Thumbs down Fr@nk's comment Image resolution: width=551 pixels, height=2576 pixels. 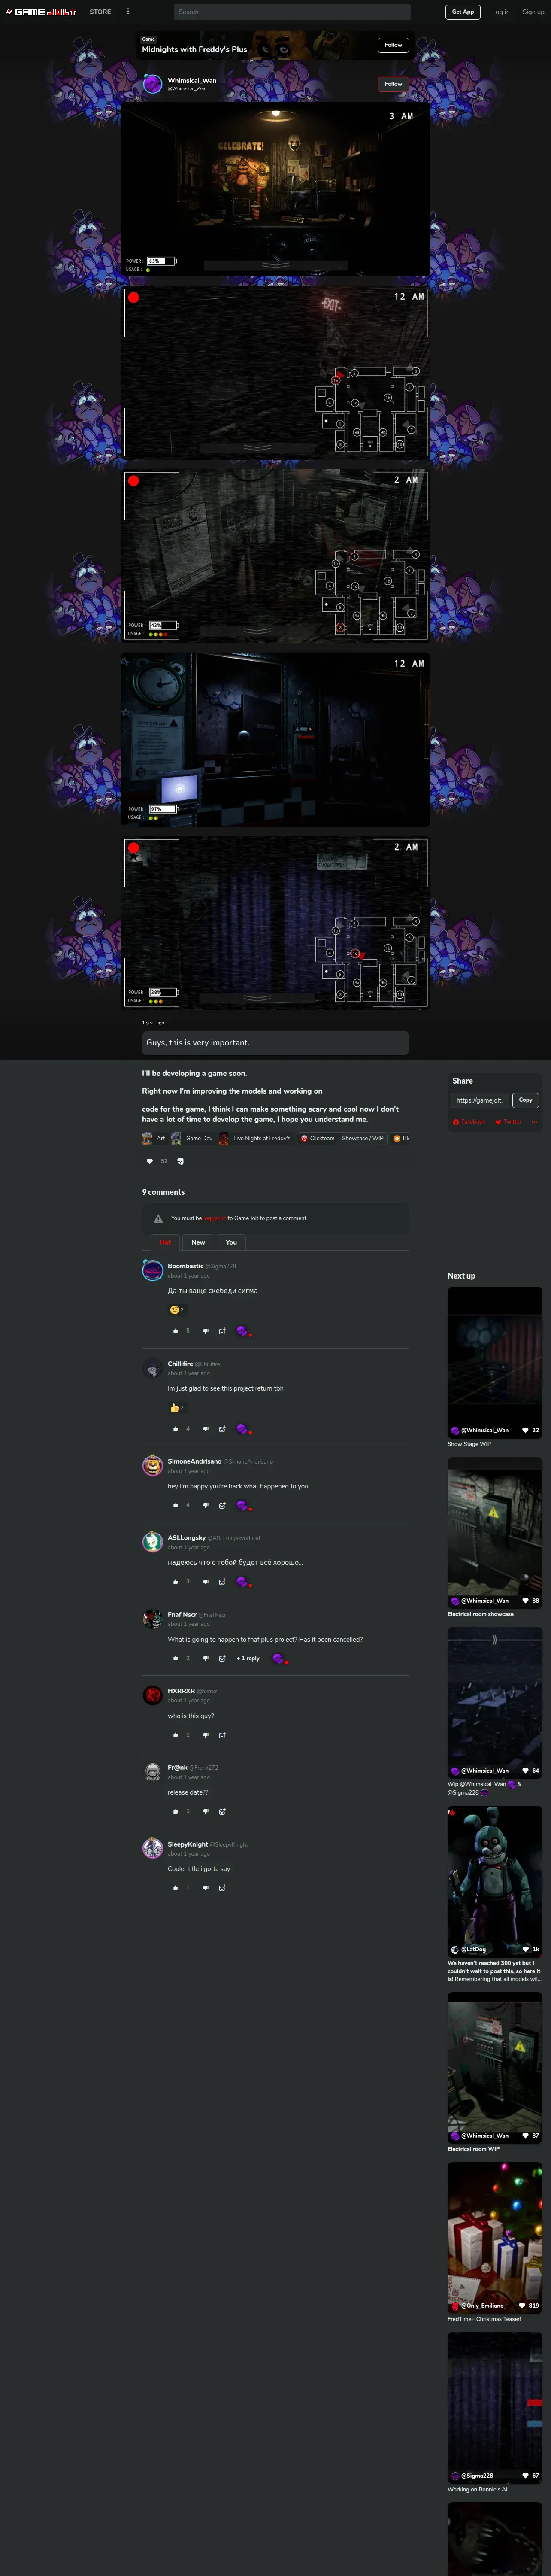[x=206, y=1811]
